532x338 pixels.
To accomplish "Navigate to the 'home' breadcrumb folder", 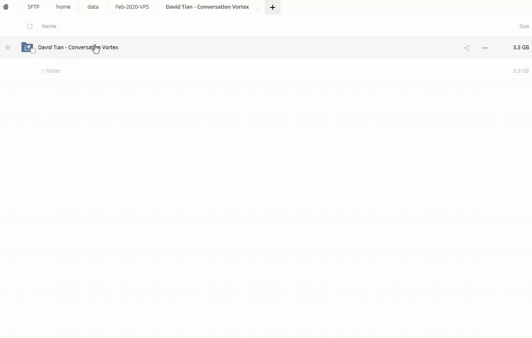I will click(63, 7).
